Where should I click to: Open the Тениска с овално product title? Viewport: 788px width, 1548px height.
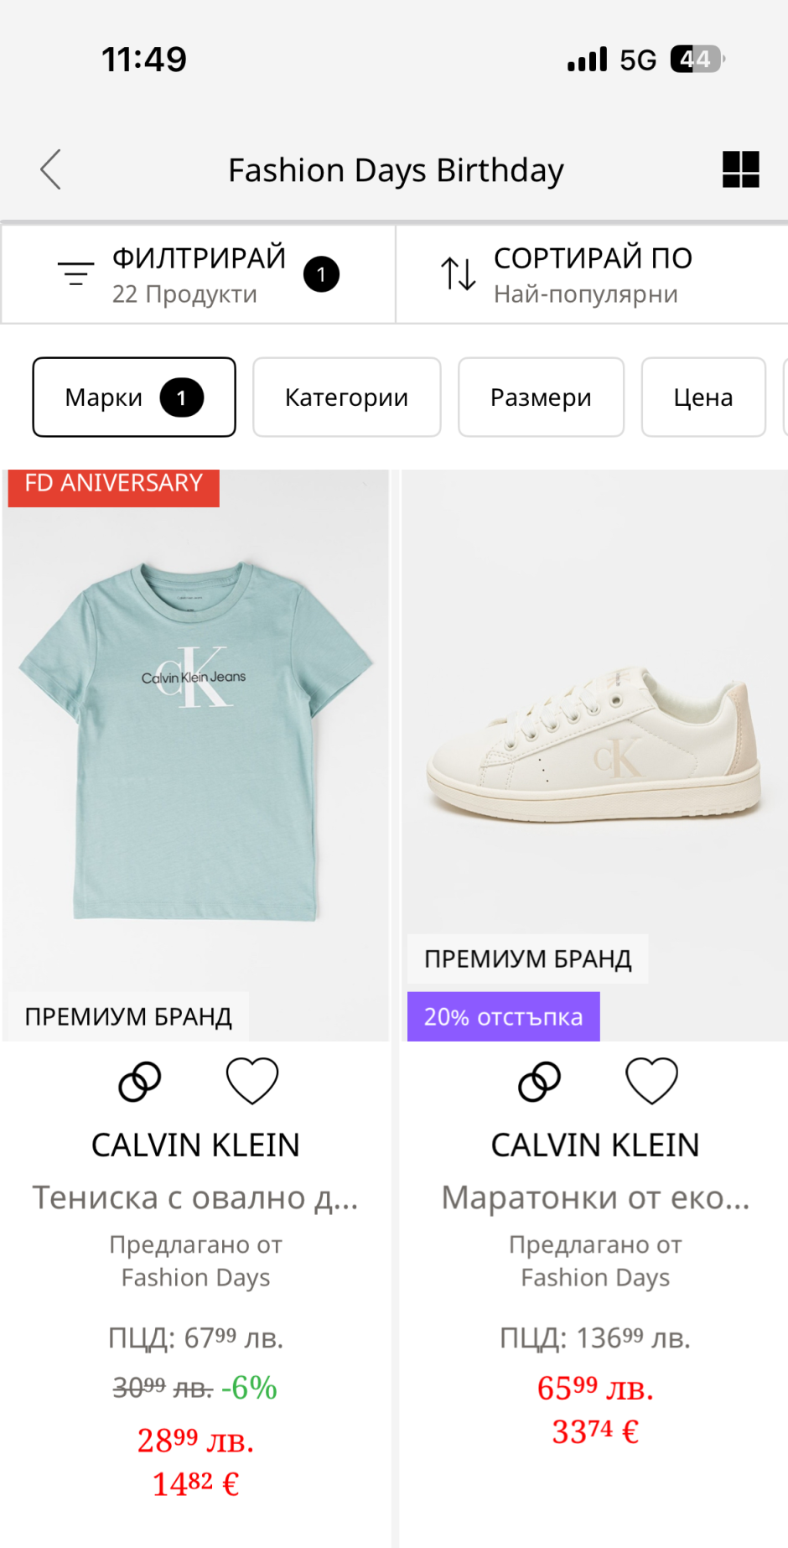195,1198
